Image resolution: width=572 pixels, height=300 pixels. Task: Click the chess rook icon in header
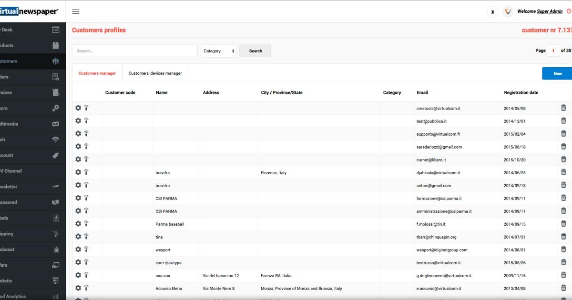click(492, 12)
